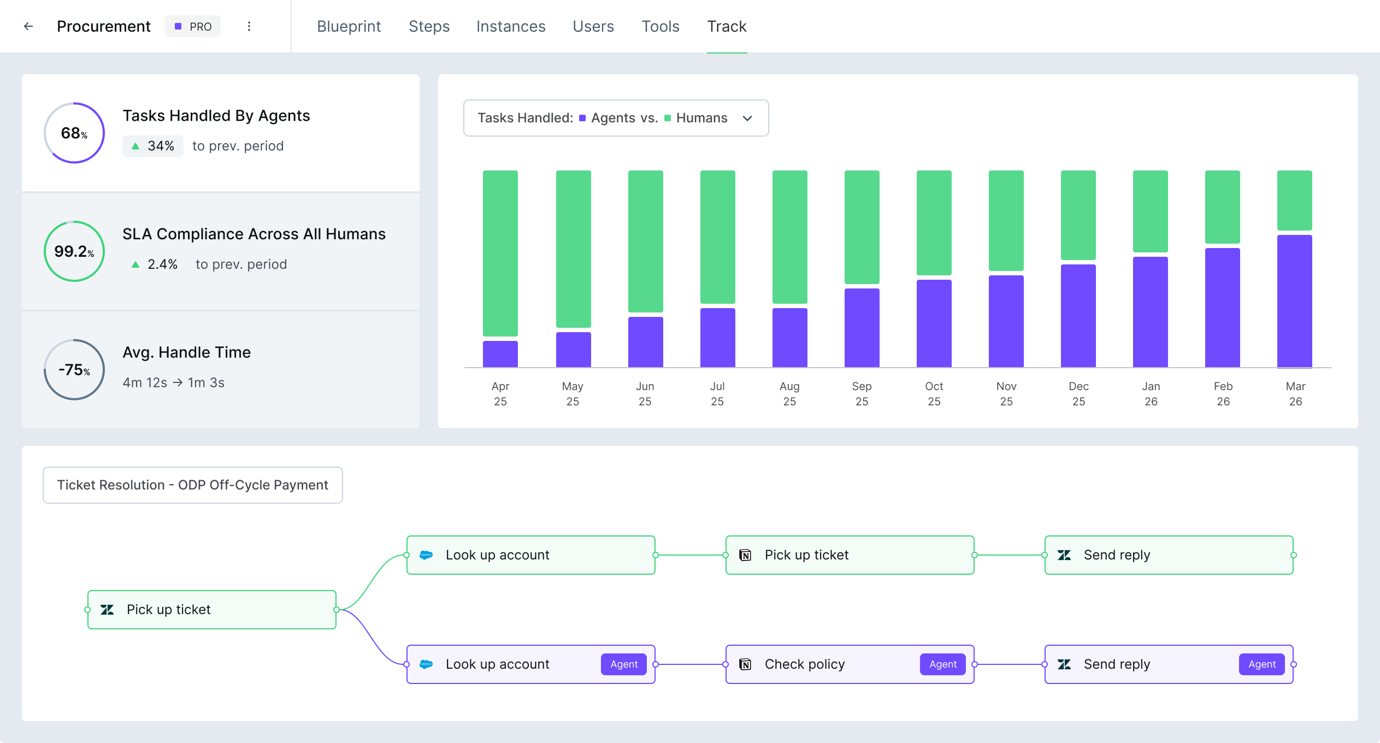Open Ticket Resolution - ODP Off-Cycle Payment selector
1380x743 pixels.
point(192,485)
